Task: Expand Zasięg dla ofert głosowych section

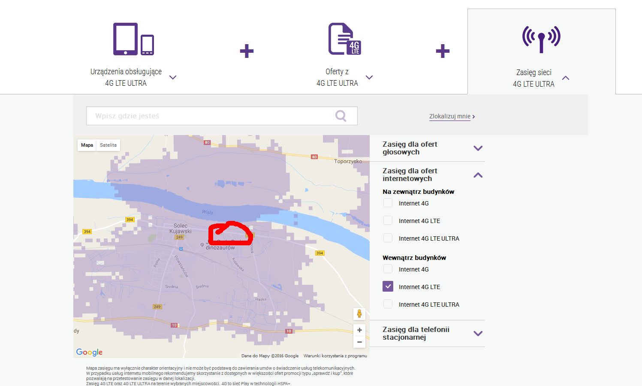Action: pos(478,148)
